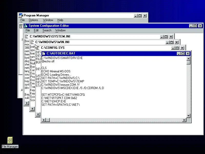The height and width of the screenshot is (154, 205).
Task: Close the SYSTEM.INI window
Action: pyautogui.click(x=171, y=37)
